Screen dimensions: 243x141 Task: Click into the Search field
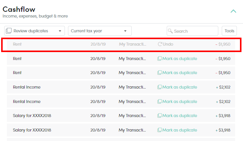coord(193,31)
